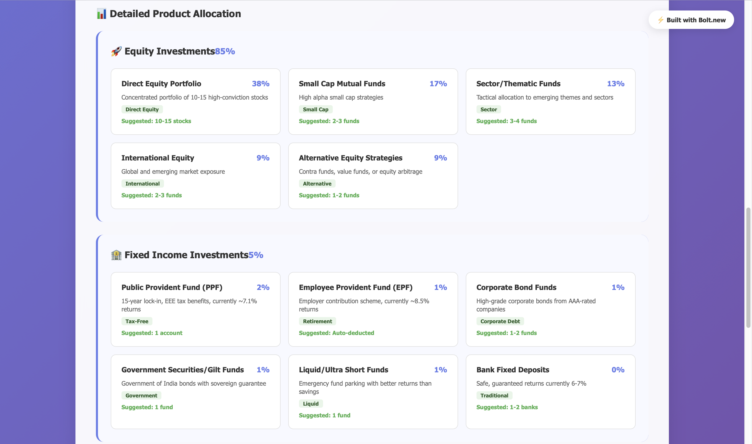752x444 pixels.
Task: Click the page's vertical scrollbar thumb
Action: [748, 267]
